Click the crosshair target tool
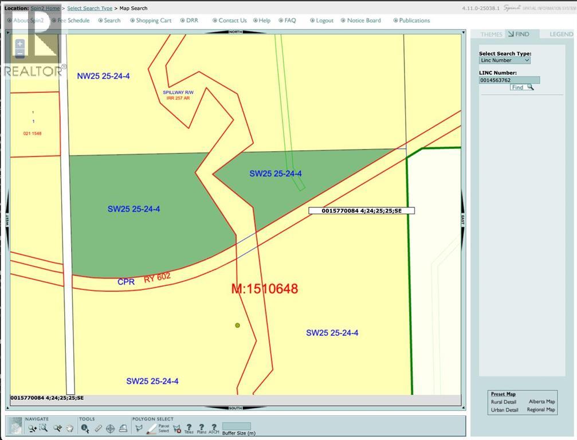The width and height of the screenshot is (577, 440). [111, 428]
